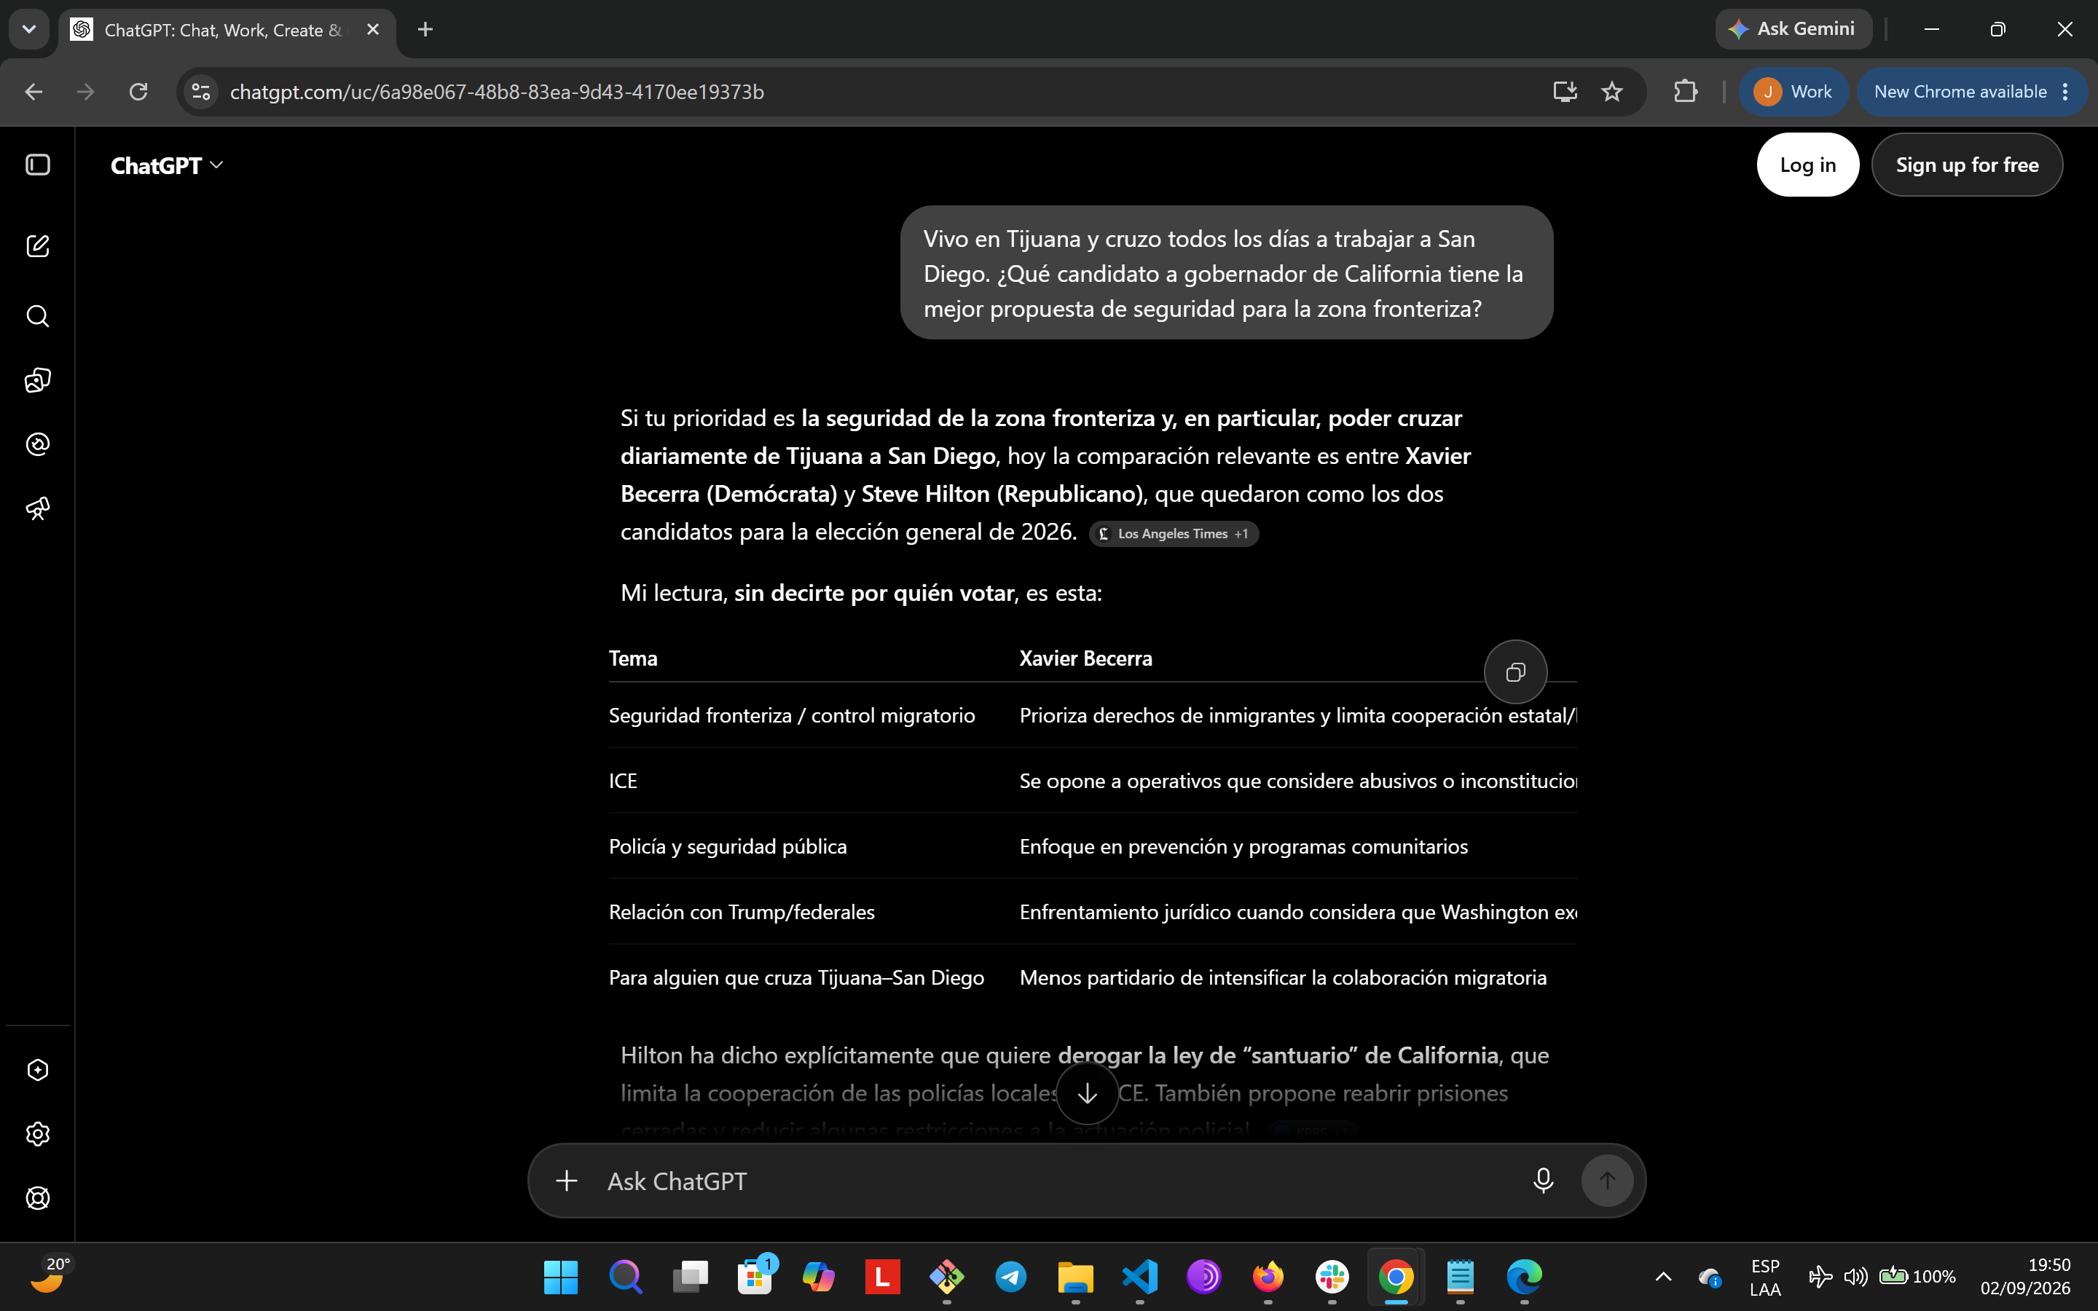Click the address bar URL field

[x=867, y=92]
